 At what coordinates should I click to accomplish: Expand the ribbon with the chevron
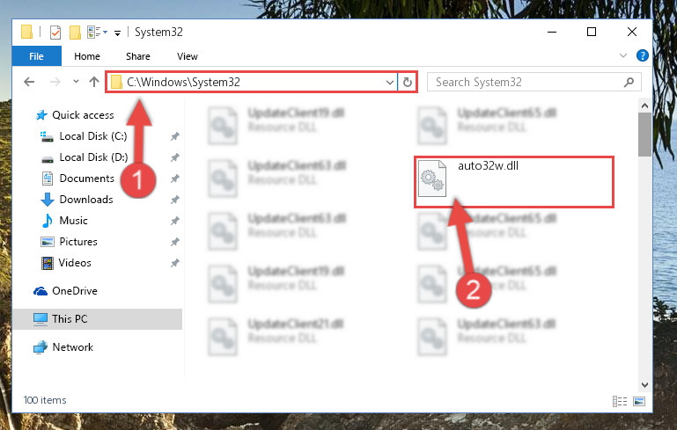click(x=623, y=55)
